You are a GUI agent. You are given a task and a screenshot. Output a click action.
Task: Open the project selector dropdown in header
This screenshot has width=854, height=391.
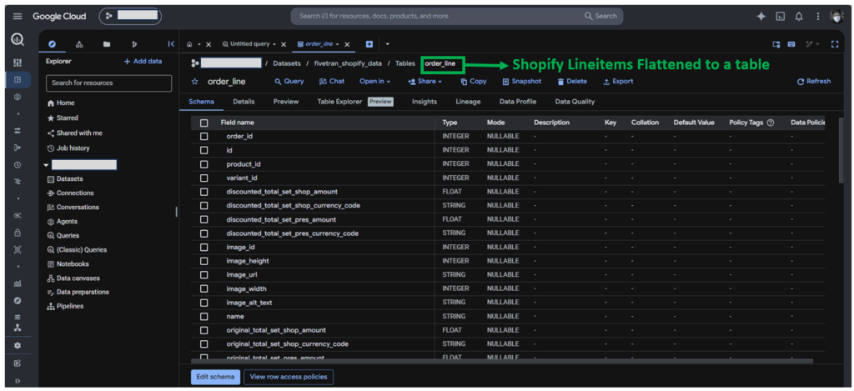click(x=130, y=17)
